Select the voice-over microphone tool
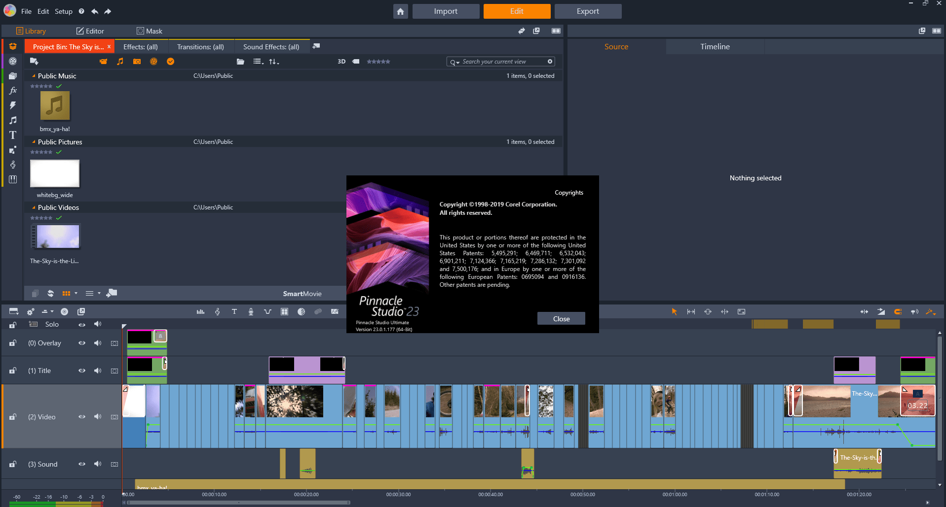 click(251, 311)
